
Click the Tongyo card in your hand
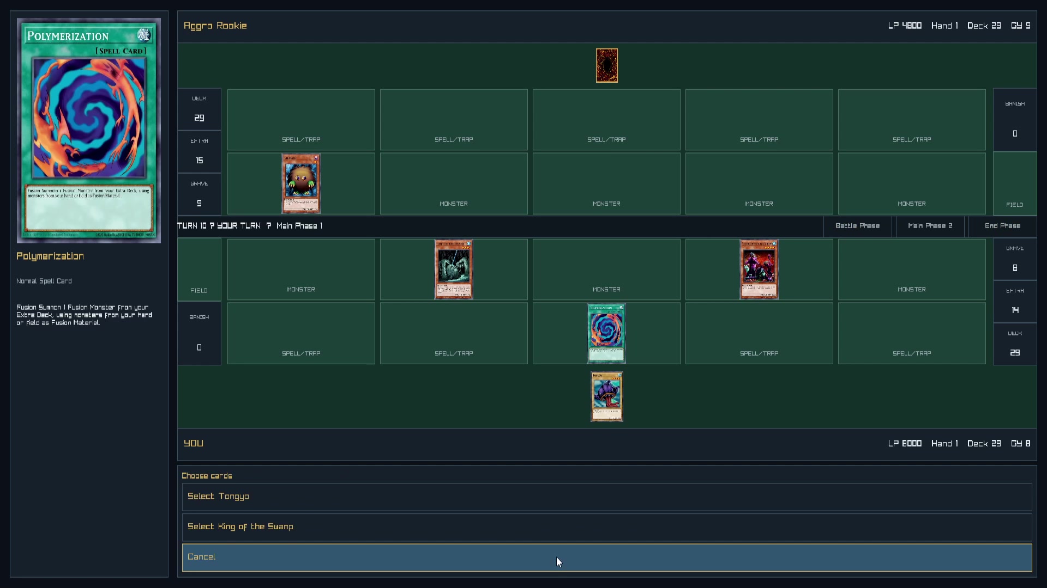(x=607, y=397)
